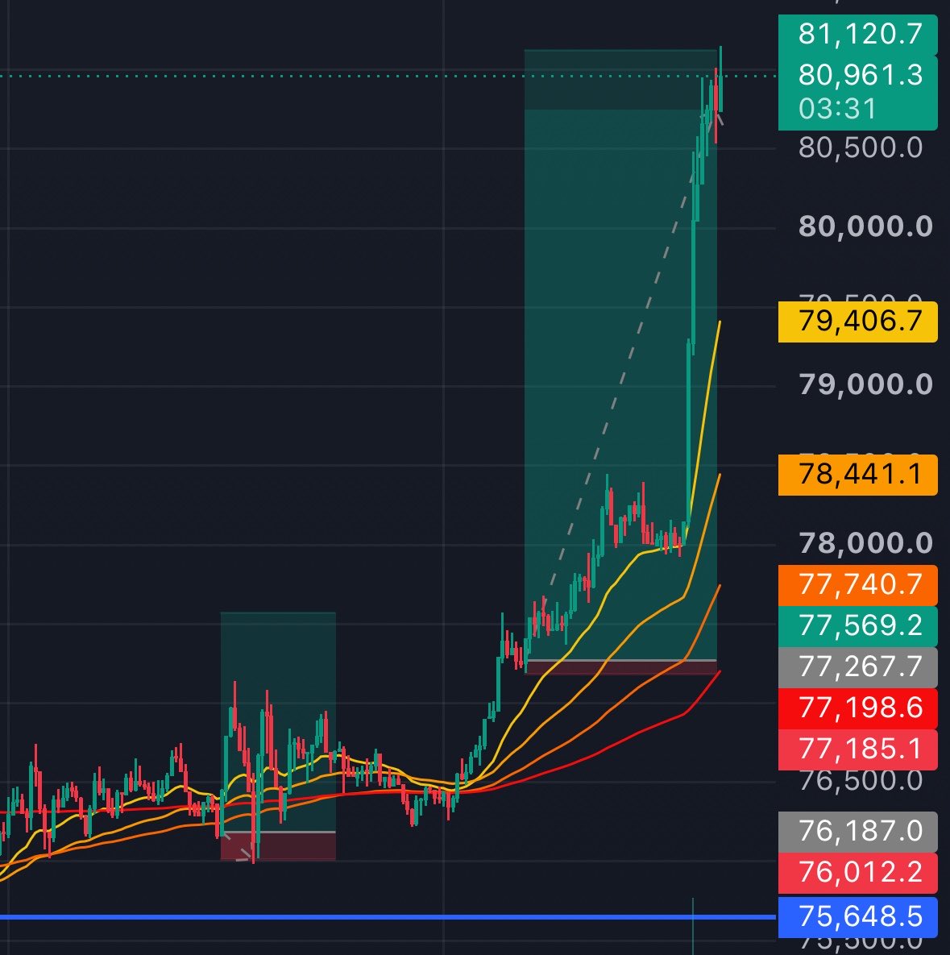Image resolution: width=950 pixels, height=955 pixels.
Task: Select the small long position profit zone
Action: point(278,722)
